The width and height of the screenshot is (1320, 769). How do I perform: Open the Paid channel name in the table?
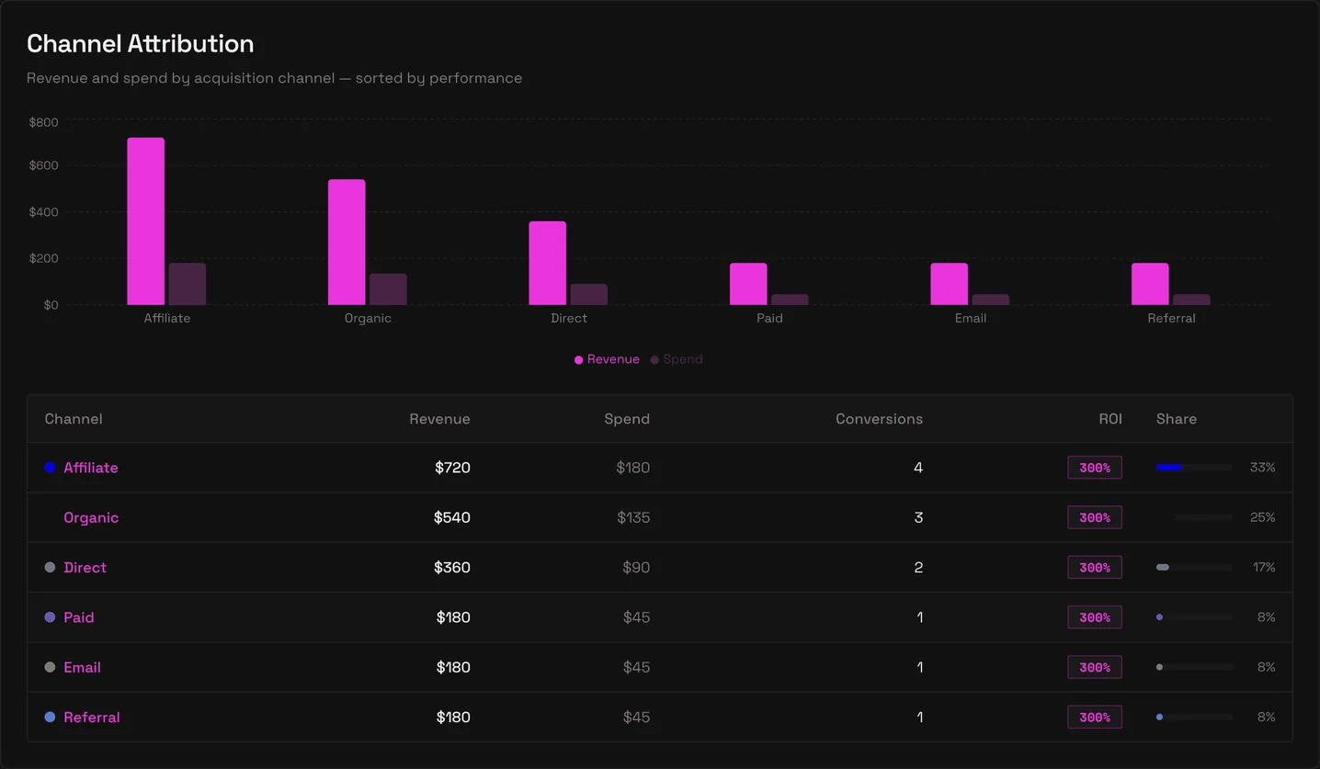click(79, 617)
